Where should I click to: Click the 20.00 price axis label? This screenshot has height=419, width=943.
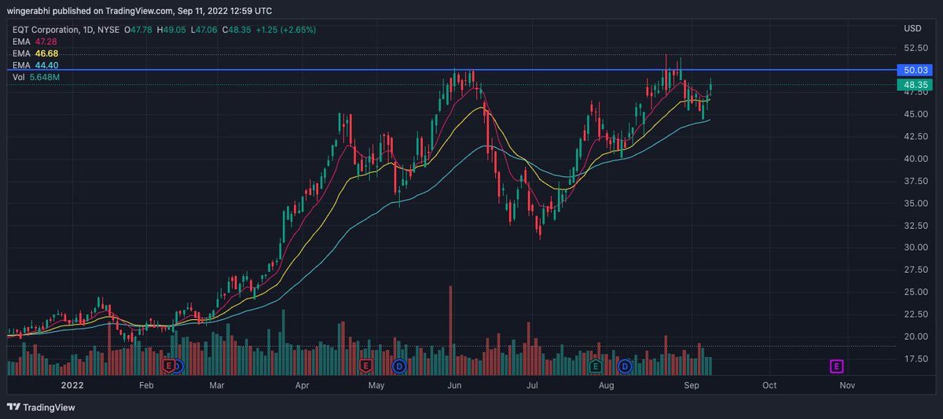point(915,337)
